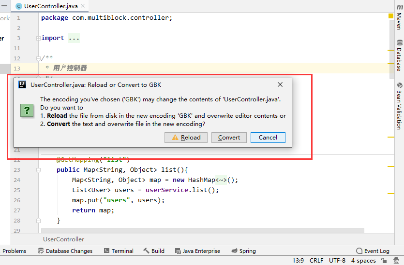
Task: Click the yellow inspection indicator square
Action: pos(391,16)
